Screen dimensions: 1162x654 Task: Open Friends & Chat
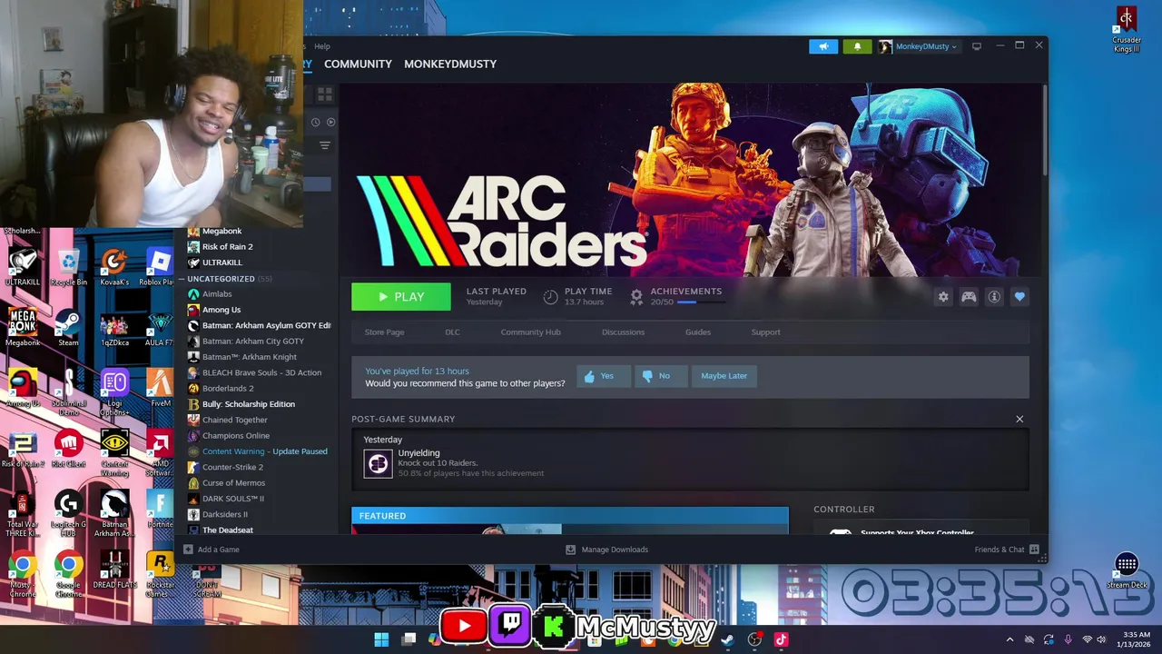click(x=1006, y=550)
